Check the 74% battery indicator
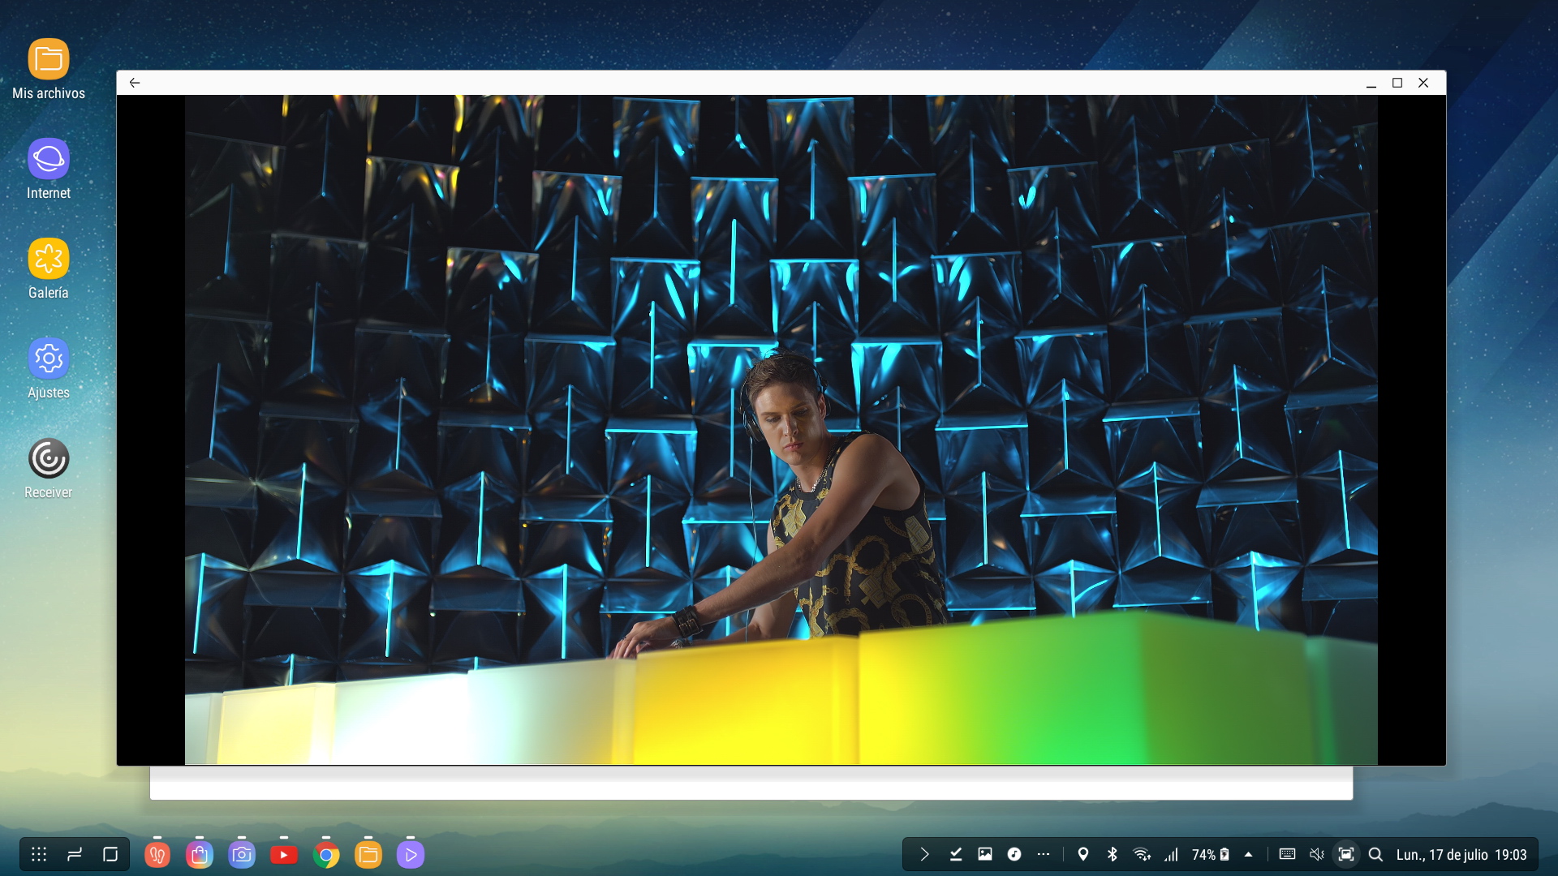The image size is (1558, 876). tap(1211, 854)
